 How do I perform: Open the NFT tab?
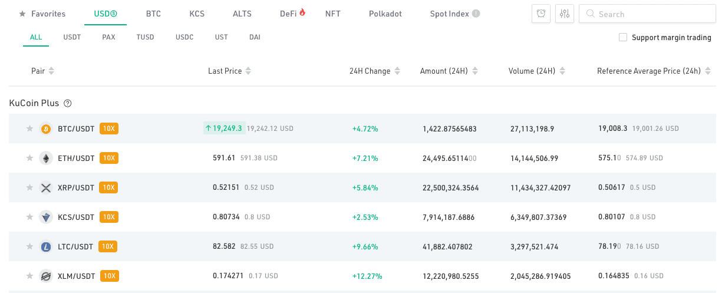click(x=333, y=14)
